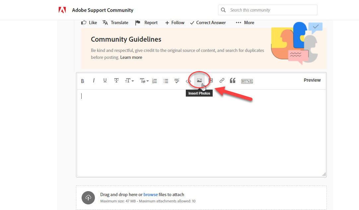
Task: Insert a blockquote with the quote icon
Action: (x=232, y=80)
